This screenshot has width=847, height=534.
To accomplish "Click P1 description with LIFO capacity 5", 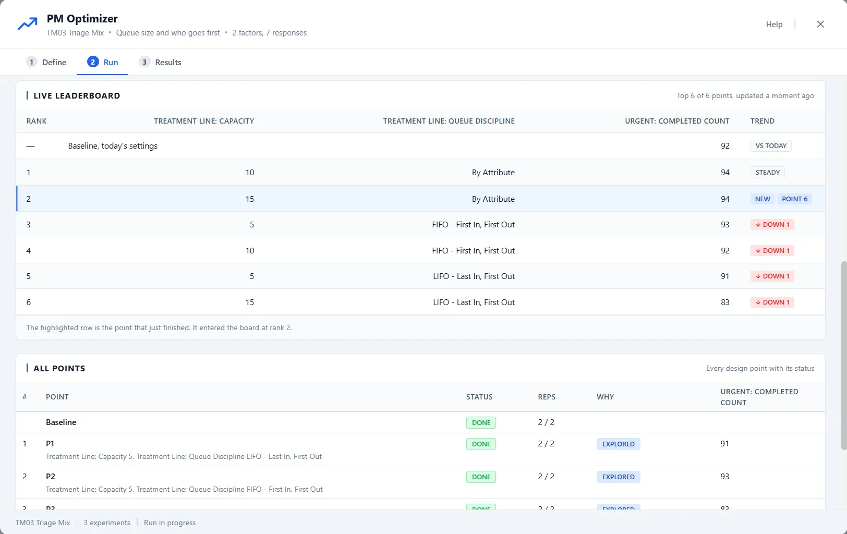I will click(x=184, y=457).
